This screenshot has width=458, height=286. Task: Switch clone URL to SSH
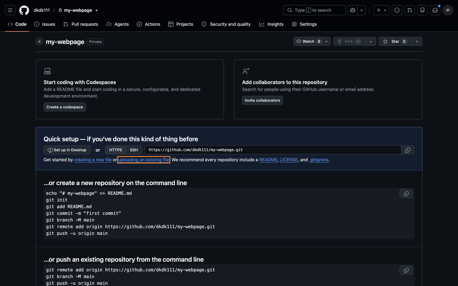pyautogui.click(x=134, y=150)
